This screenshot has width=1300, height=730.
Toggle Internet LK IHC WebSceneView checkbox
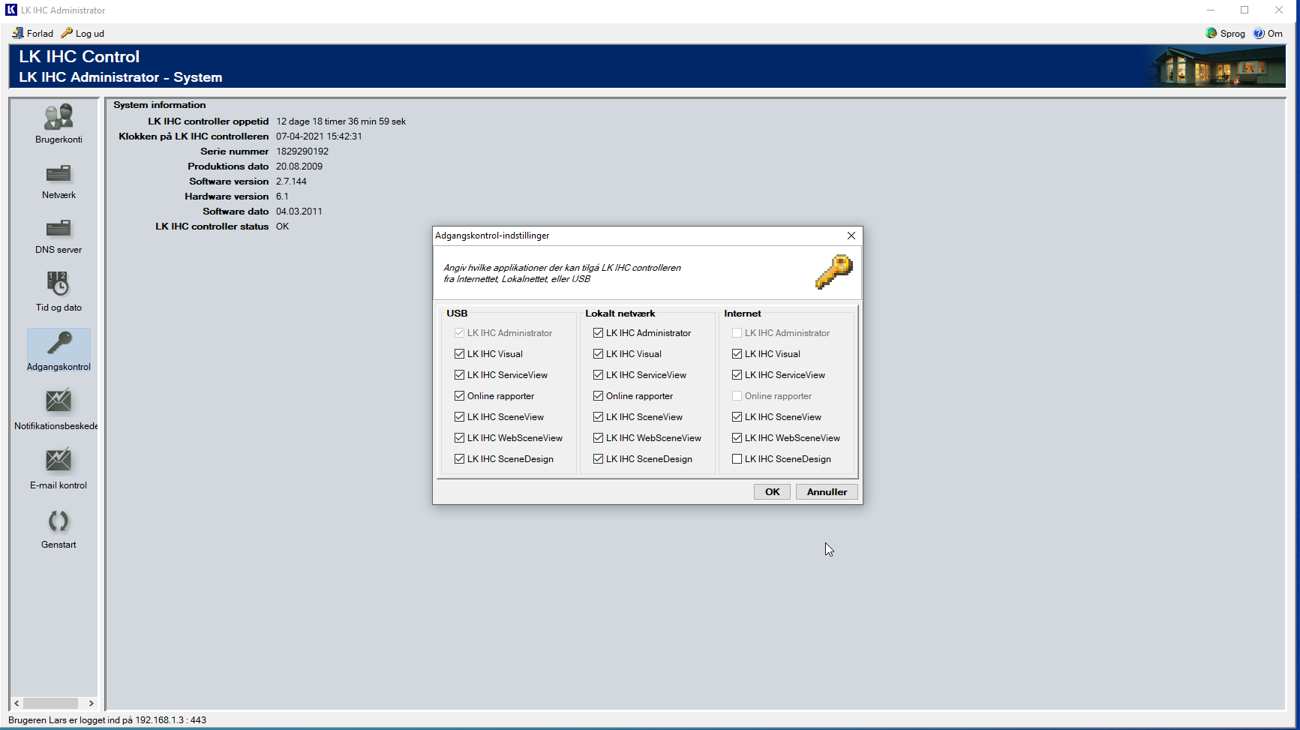(x=737, y=438)
